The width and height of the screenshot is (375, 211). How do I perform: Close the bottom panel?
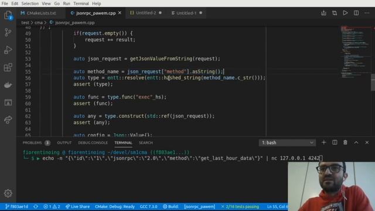[367, 142]
